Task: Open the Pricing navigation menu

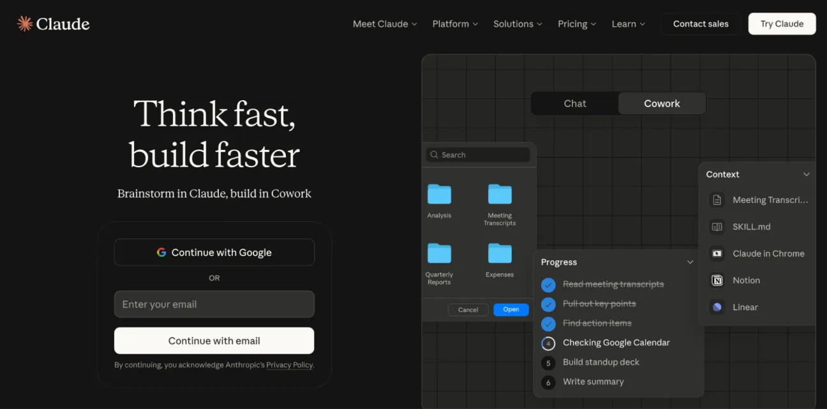Action: [577, 24]
